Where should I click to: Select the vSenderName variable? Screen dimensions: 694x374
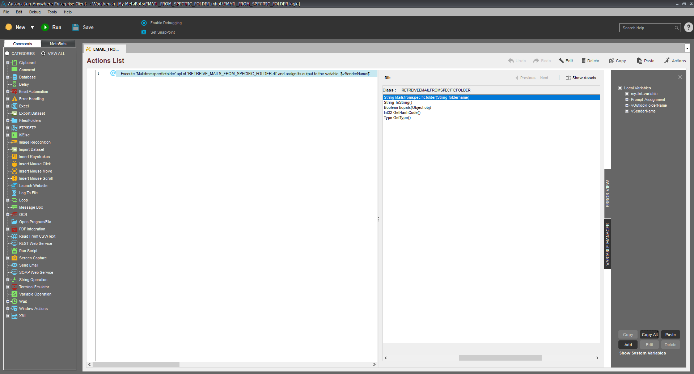click(x=643, y=111)
